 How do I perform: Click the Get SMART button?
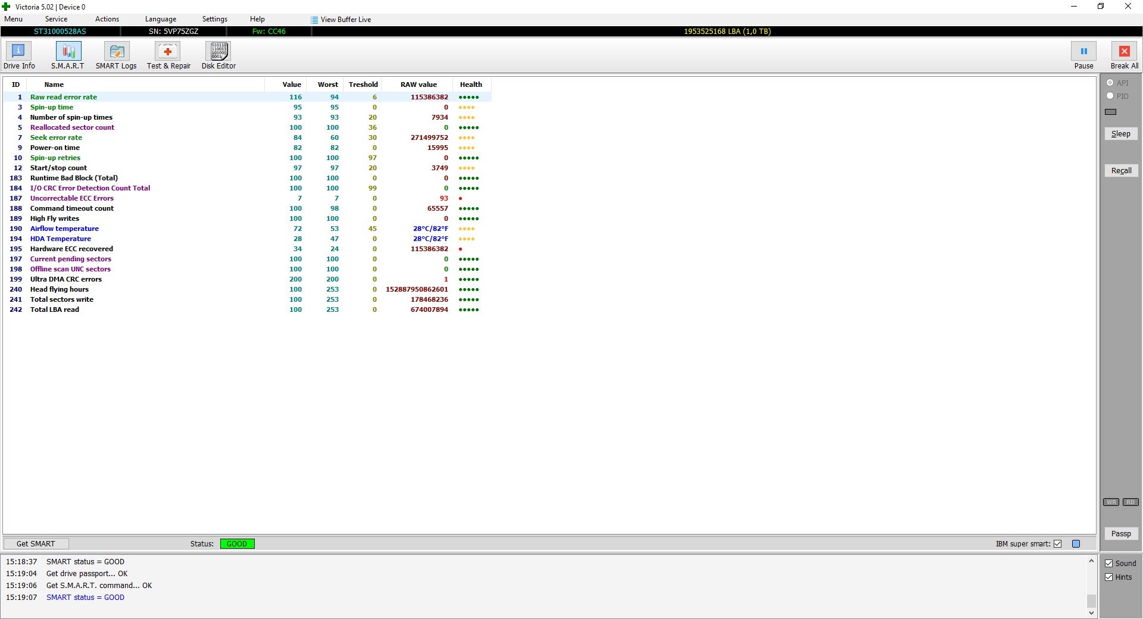(36, 543)
